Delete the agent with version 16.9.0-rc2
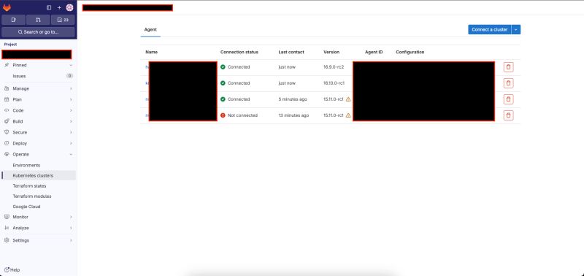 coord(508,67)
